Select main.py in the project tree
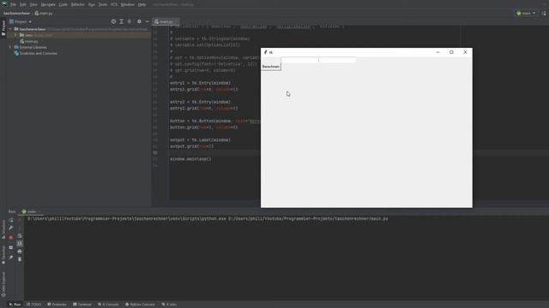549x308 pixels. [x=29, y=41]
